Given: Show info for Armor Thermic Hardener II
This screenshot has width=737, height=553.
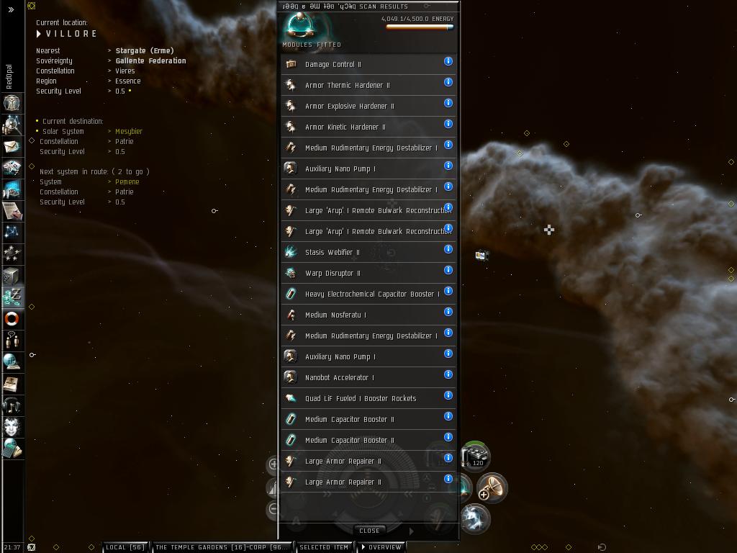Looking at the screenshot, I should click(448, 82).
